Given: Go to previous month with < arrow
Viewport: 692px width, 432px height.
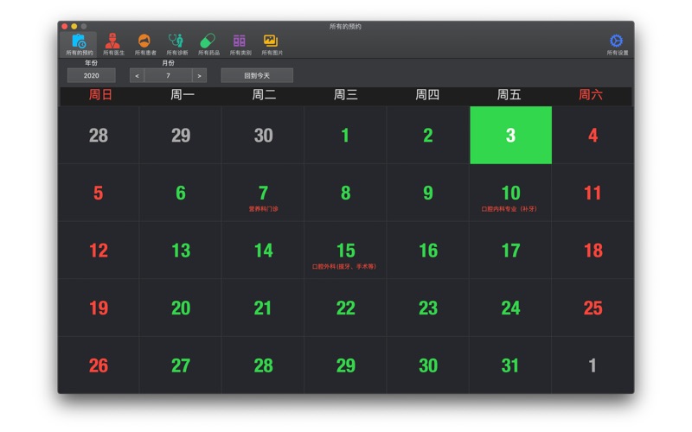Looking at the screenshot, I should pyautogui.click(x=137, y=76).
